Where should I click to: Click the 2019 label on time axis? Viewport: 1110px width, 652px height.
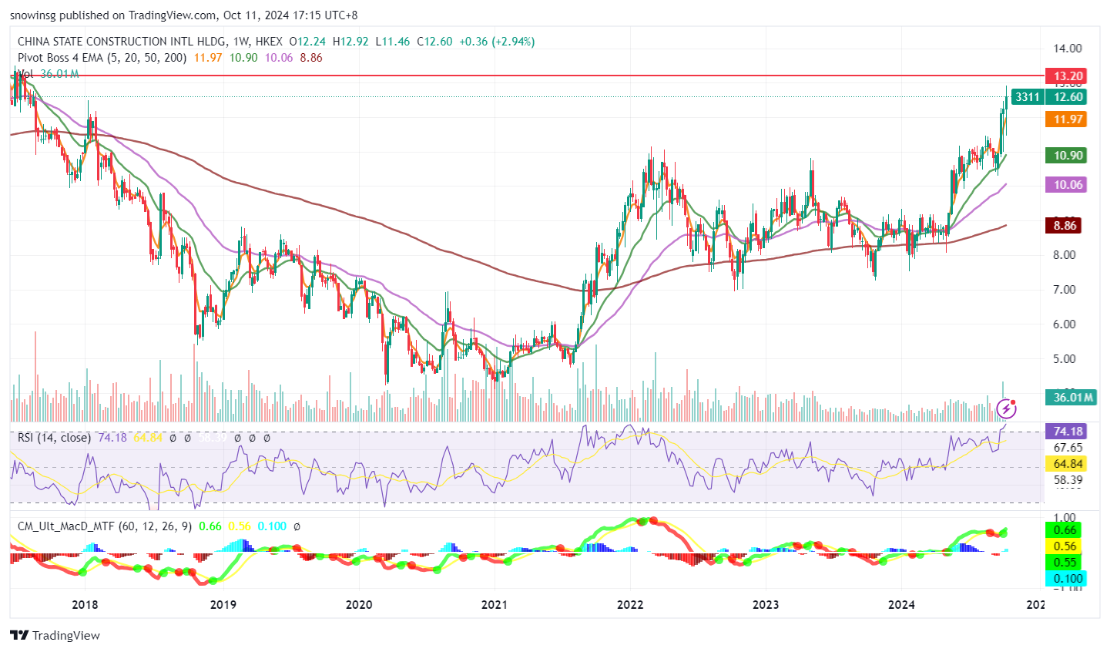(x=223, y=605)
